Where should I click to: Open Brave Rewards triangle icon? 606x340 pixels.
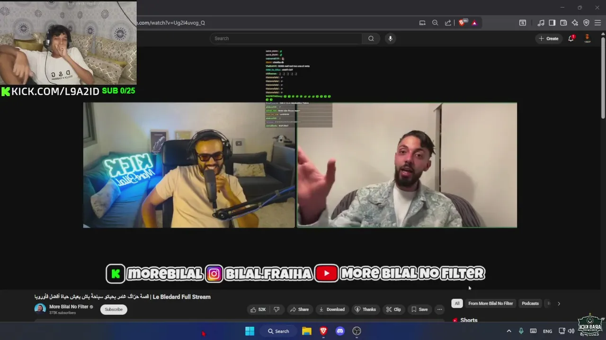(x=474, y=23)
